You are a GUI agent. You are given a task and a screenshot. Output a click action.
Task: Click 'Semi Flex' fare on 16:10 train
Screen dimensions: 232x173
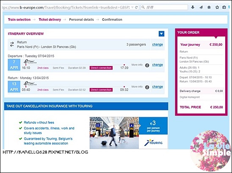pyautogui.click(x=58, y=68)
